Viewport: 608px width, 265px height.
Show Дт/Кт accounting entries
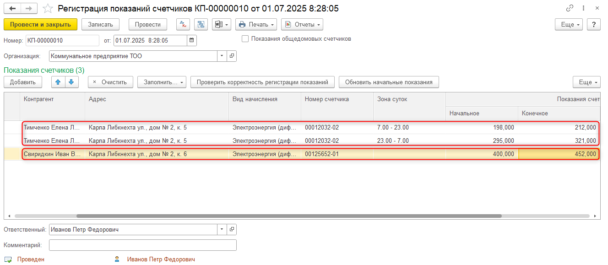[183, 24]
